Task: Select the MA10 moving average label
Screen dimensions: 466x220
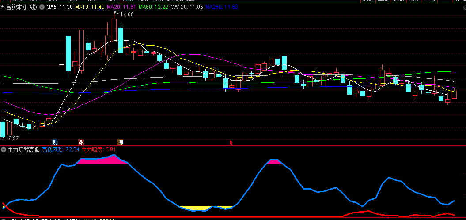Action: pos(90,7)
